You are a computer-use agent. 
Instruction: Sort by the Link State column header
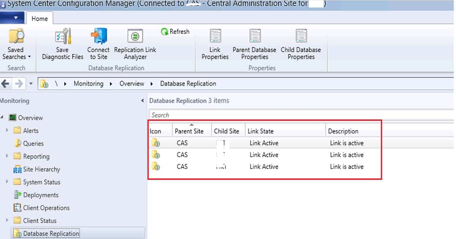point(285,131)
